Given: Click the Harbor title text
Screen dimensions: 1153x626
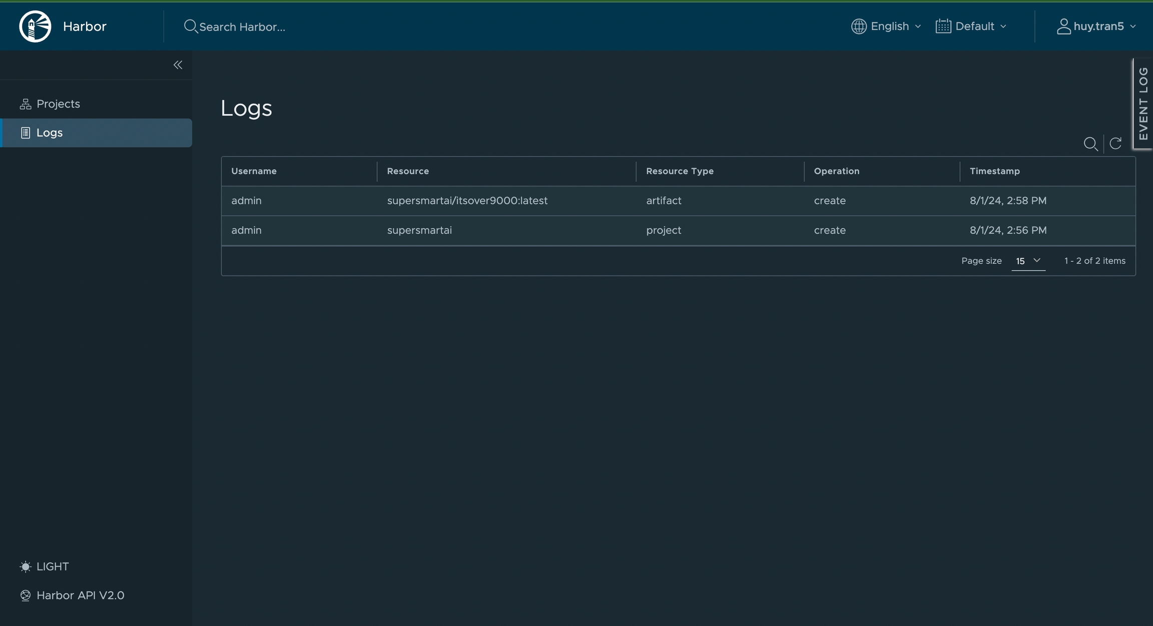Looking at the screenshot, I should (x=85, y=26).
